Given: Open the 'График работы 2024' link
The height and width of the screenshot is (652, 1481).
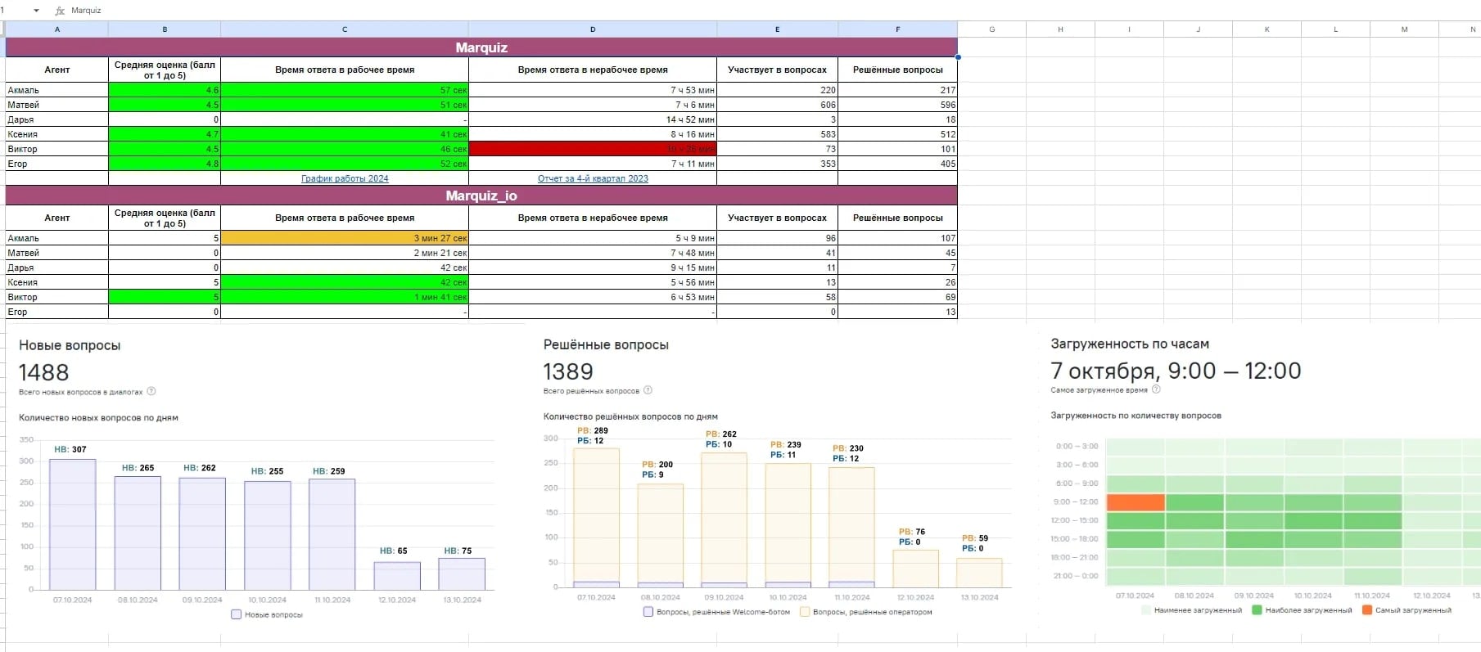Looking at the screenshot, I should [x=345, y=178].
